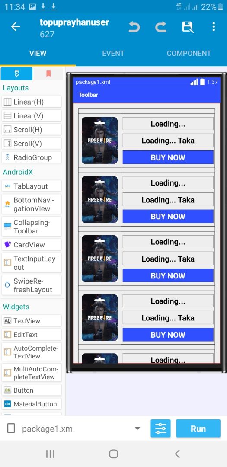Open view properties sliders button
The height and width of the screenshot is (467, 227).
[160, 428]
